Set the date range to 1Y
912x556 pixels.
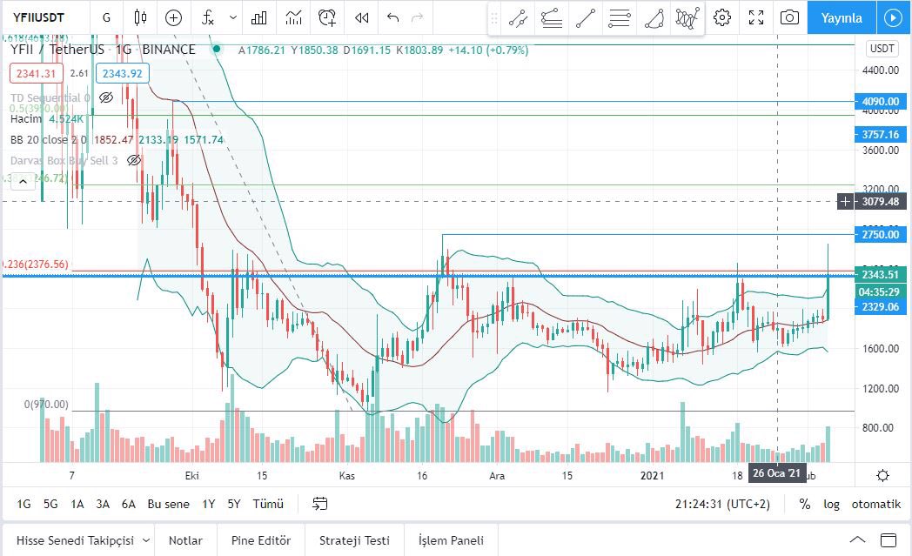coord(208,504)
